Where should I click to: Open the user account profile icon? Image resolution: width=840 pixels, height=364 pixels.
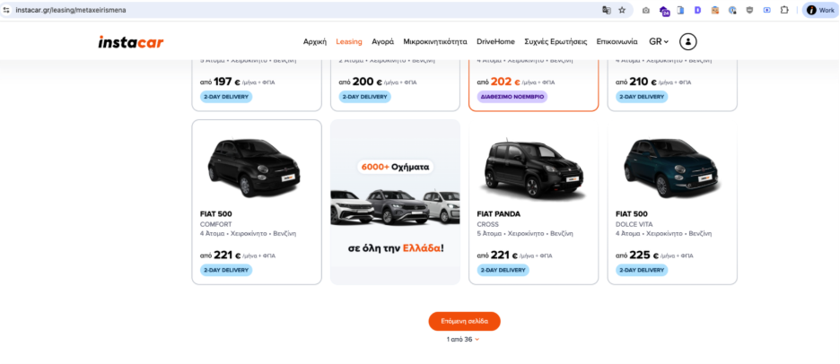[688, 41]
